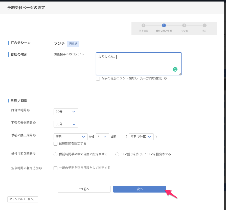Select コマ割りを作り、1コマを指定させる radio

[x=117, y=155]
